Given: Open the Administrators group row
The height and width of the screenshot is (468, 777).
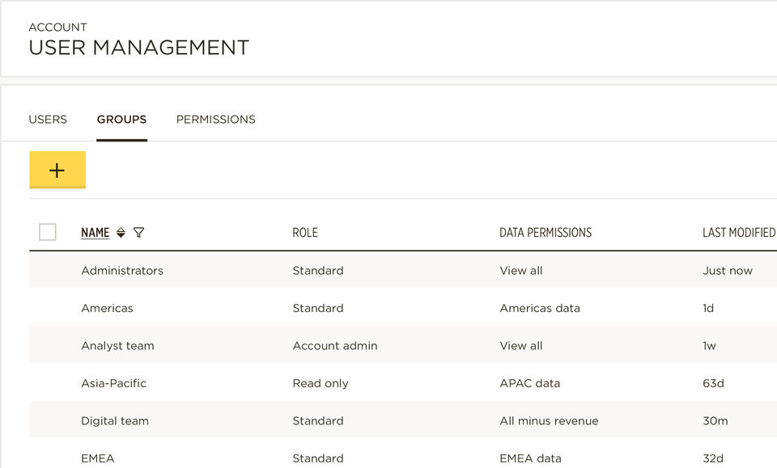Looking at the screenshot, I should tap(122, 271).
